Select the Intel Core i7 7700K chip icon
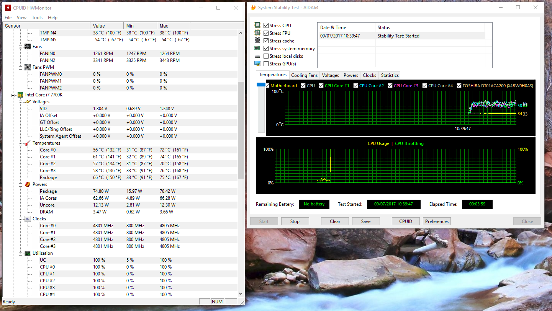This screenshot has width=552, height=311. (x=20, y=95)
